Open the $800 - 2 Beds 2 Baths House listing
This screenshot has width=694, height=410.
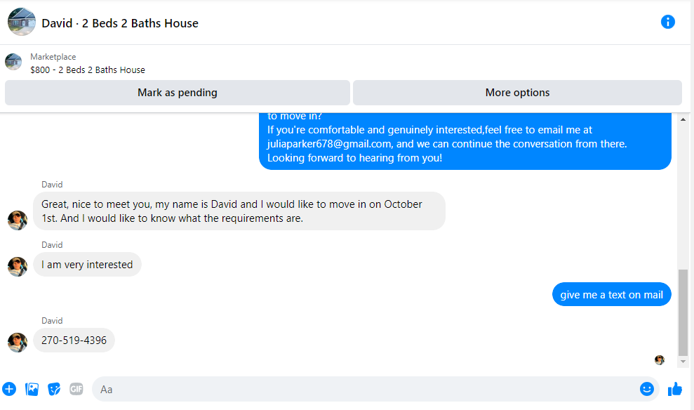pos(88,70)
